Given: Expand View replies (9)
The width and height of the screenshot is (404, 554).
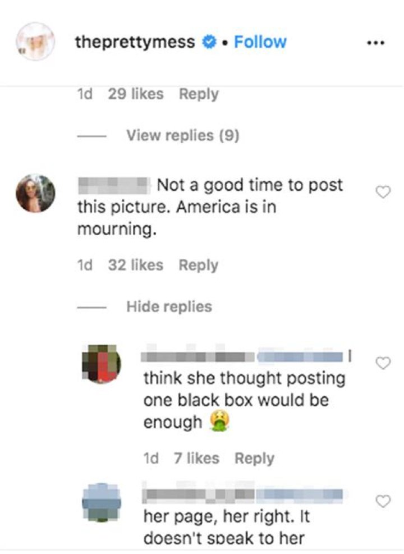Looking at the screenshot, I should click(x=183, y=135).
